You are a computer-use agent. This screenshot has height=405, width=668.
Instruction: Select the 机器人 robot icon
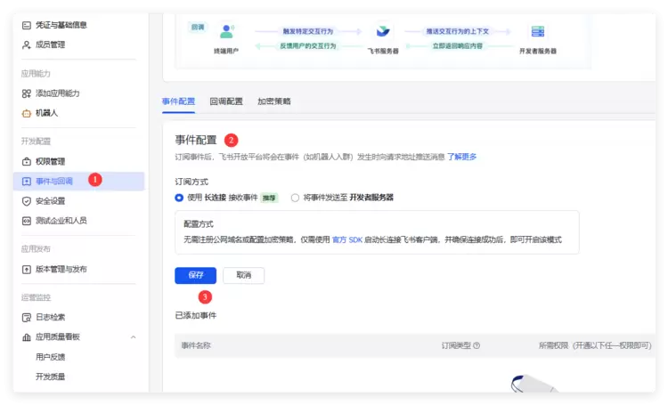point(27,113)
